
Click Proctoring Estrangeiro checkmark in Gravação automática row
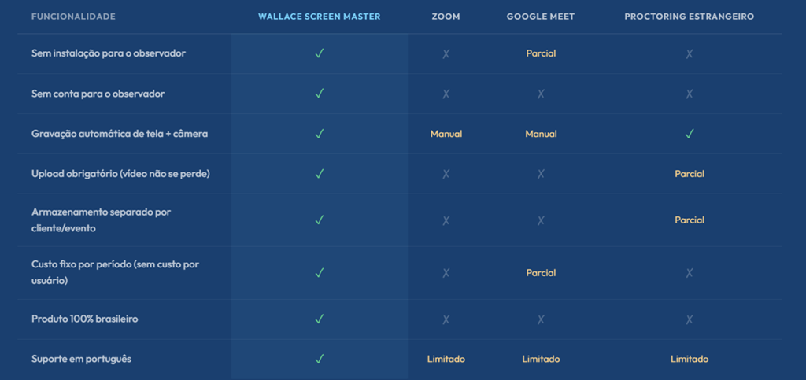pos(689,134)
